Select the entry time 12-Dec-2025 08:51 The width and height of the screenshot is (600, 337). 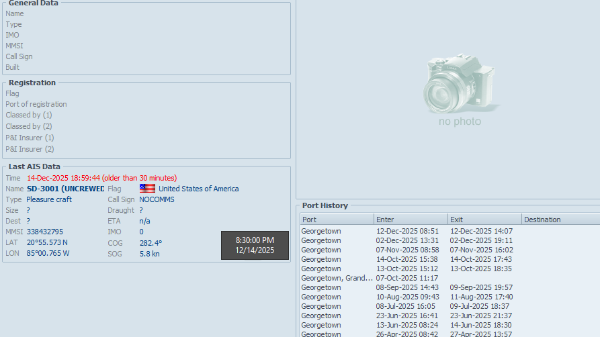407,231
